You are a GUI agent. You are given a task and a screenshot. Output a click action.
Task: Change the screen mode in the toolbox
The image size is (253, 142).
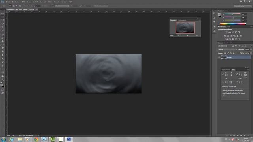click(2, 93)
